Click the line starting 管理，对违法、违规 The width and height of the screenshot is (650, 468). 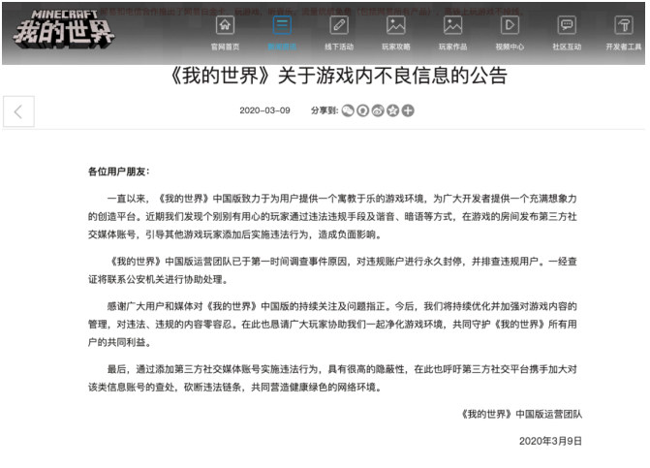[x=332, y=325]
